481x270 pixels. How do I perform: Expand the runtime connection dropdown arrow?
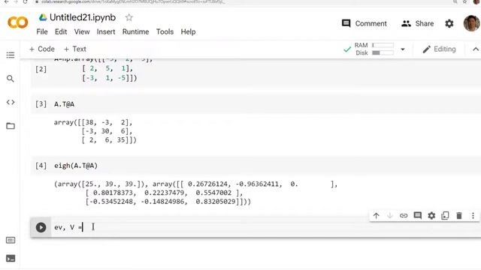(403, 49)
